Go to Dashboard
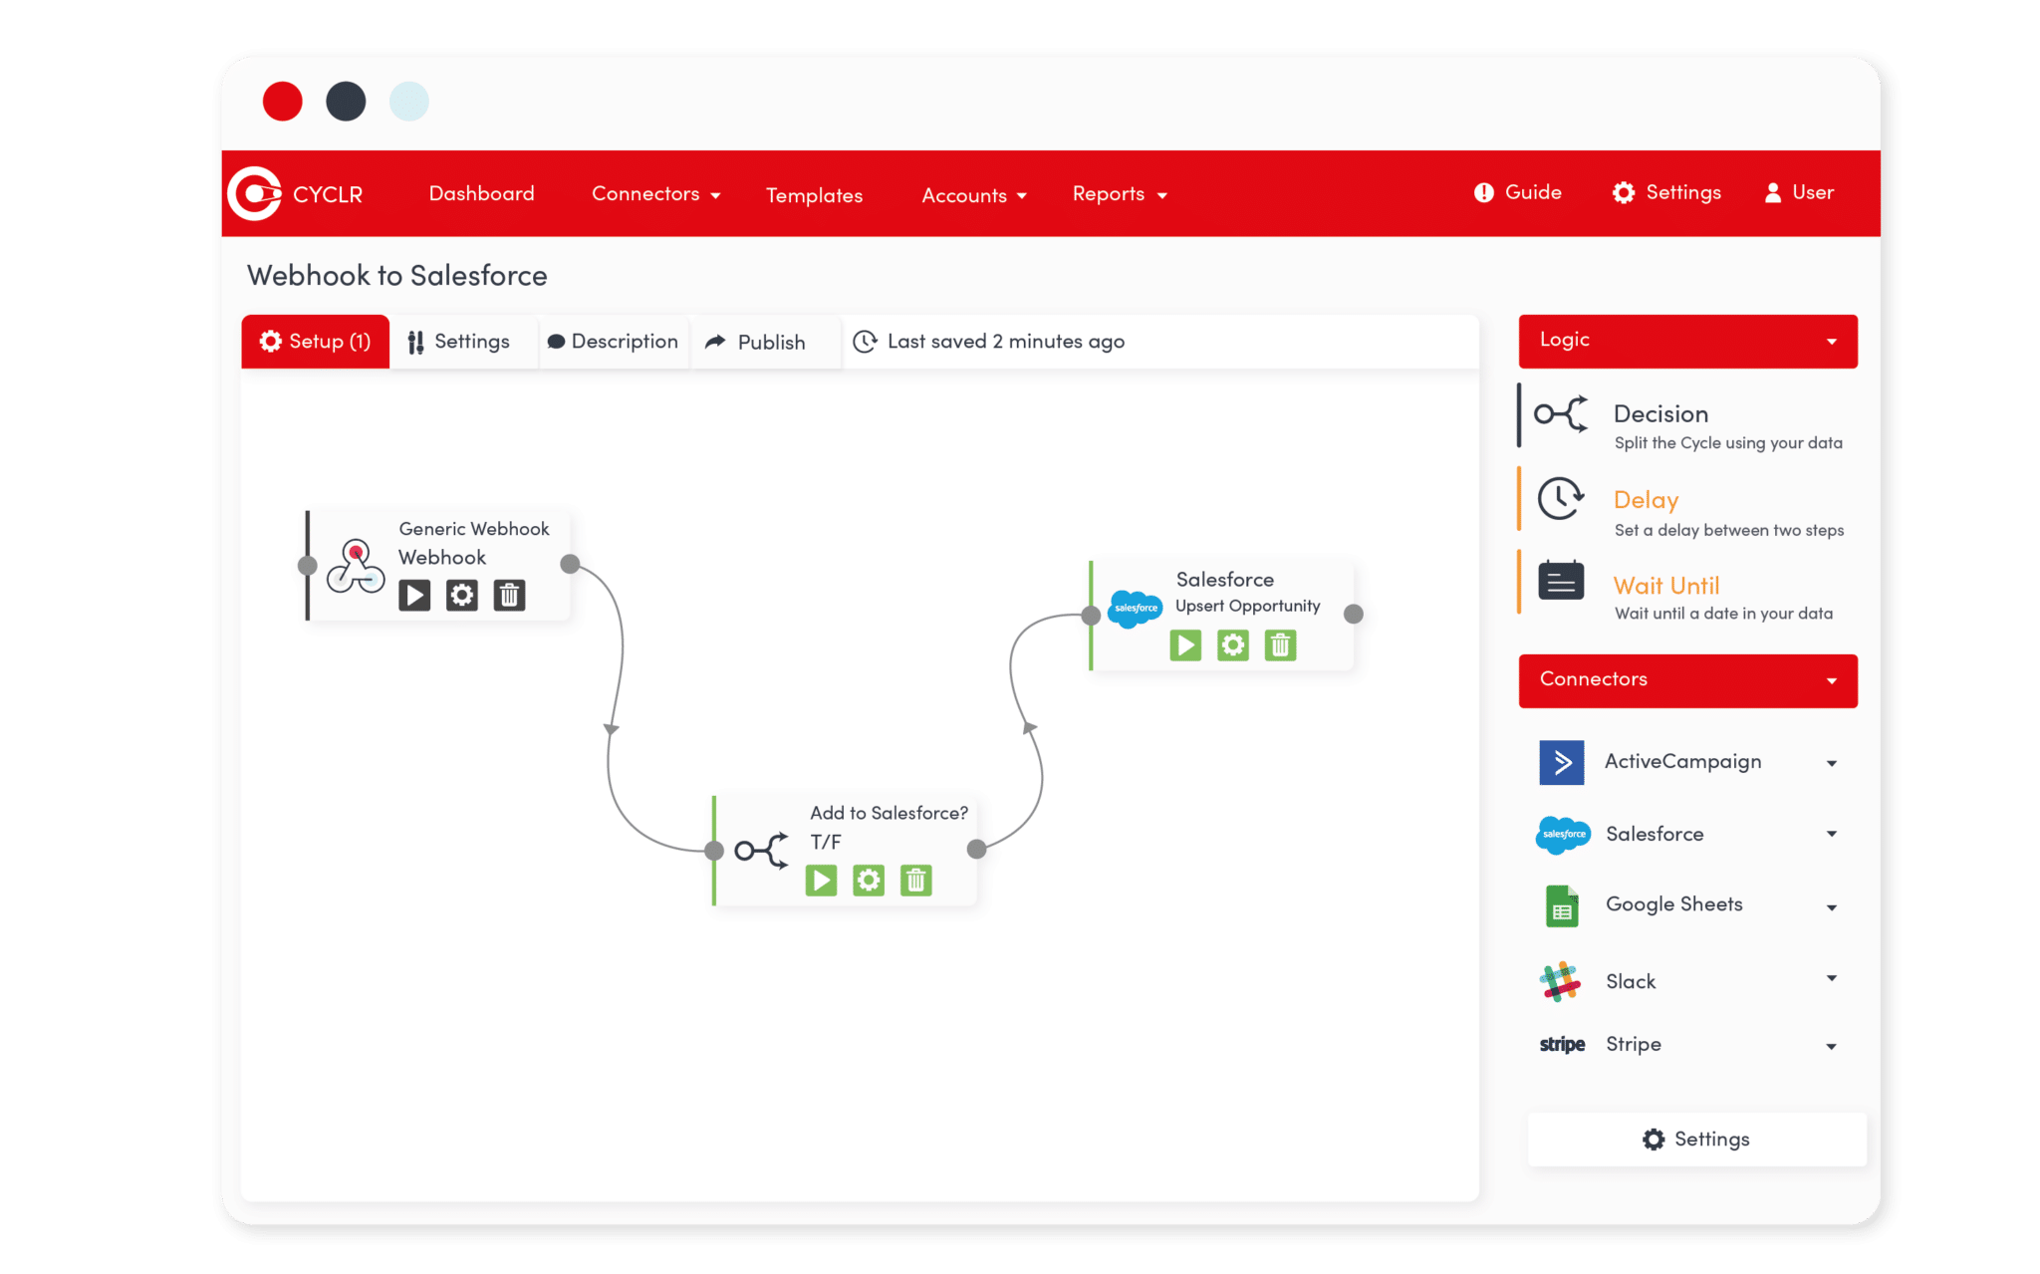Screen dimensions: 2040x1274 coord(481,193)
